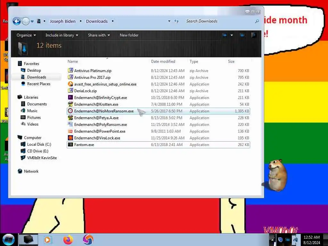Select Endermanch@Krotten.exe icon

70,104
